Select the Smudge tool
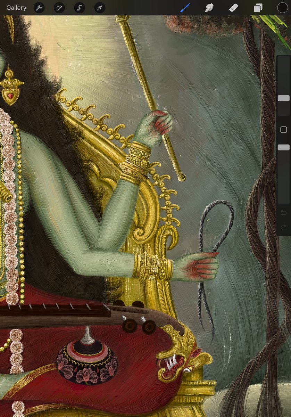Viewport: 291px width, 417px height. pos(209,8)
